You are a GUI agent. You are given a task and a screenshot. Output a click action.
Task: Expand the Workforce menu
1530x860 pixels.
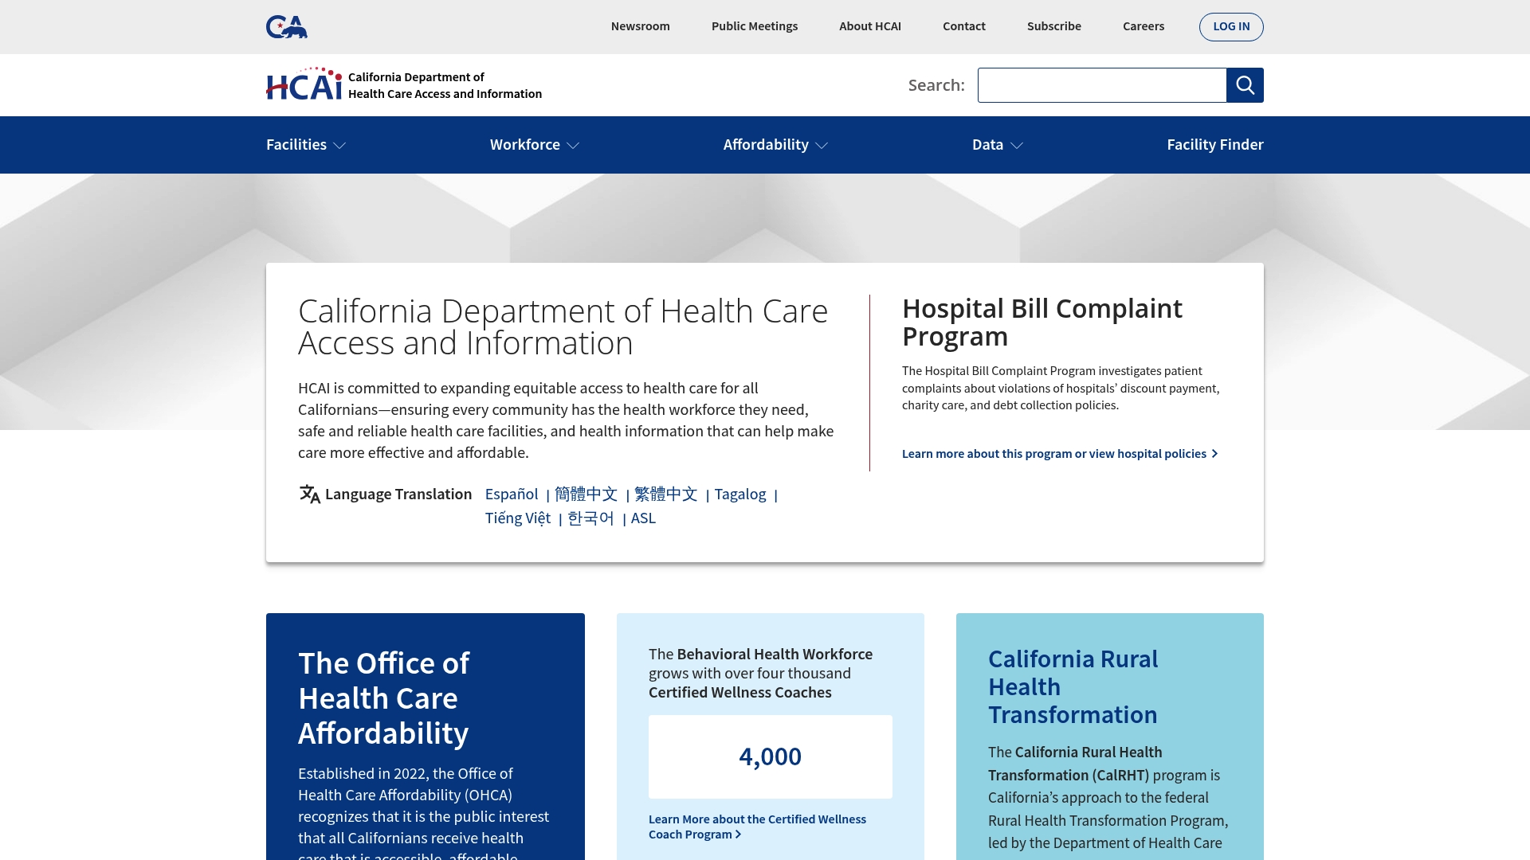535,145
